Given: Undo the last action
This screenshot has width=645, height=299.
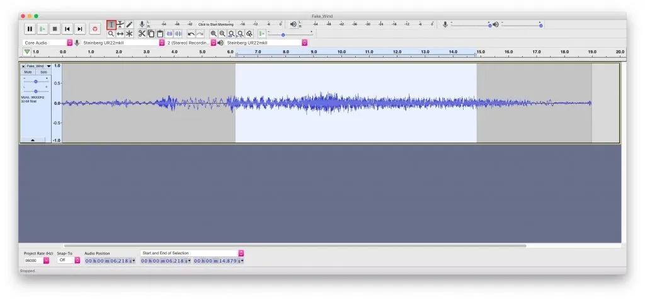Looking at the screenshot, I should (x=191, y=34).
